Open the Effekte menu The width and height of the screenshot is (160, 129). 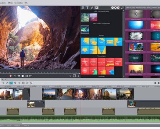pos(10,3)
